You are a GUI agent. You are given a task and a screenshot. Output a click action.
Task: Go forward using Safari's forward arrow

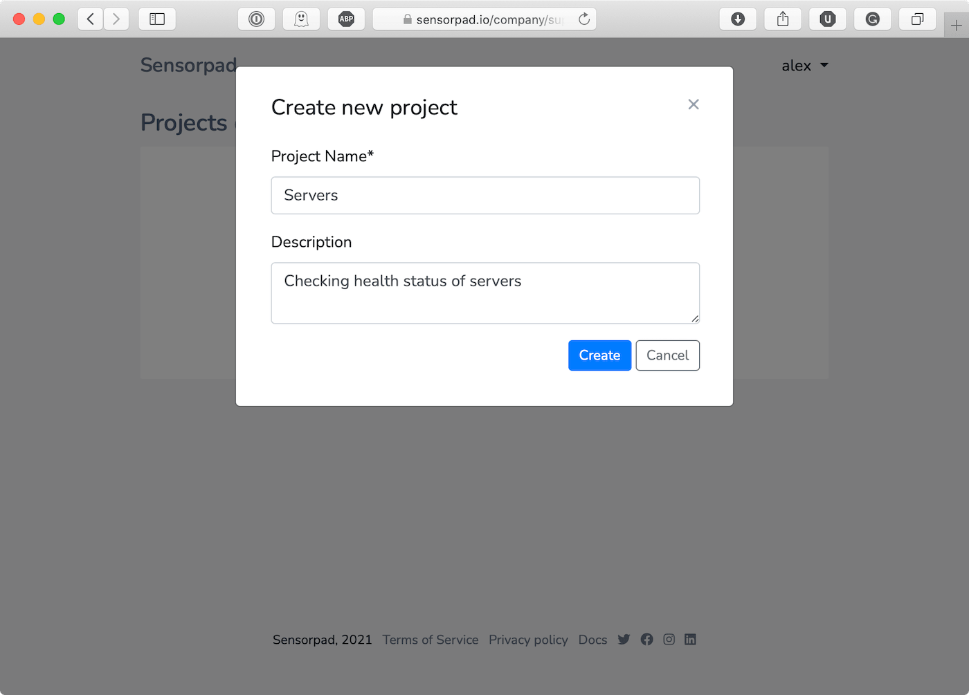tap(116, 19)
